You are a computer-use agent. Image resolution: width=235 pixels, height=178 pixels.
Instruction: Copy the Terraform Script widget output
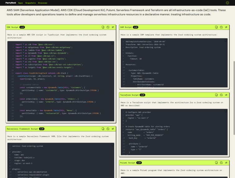pos(216,95)
